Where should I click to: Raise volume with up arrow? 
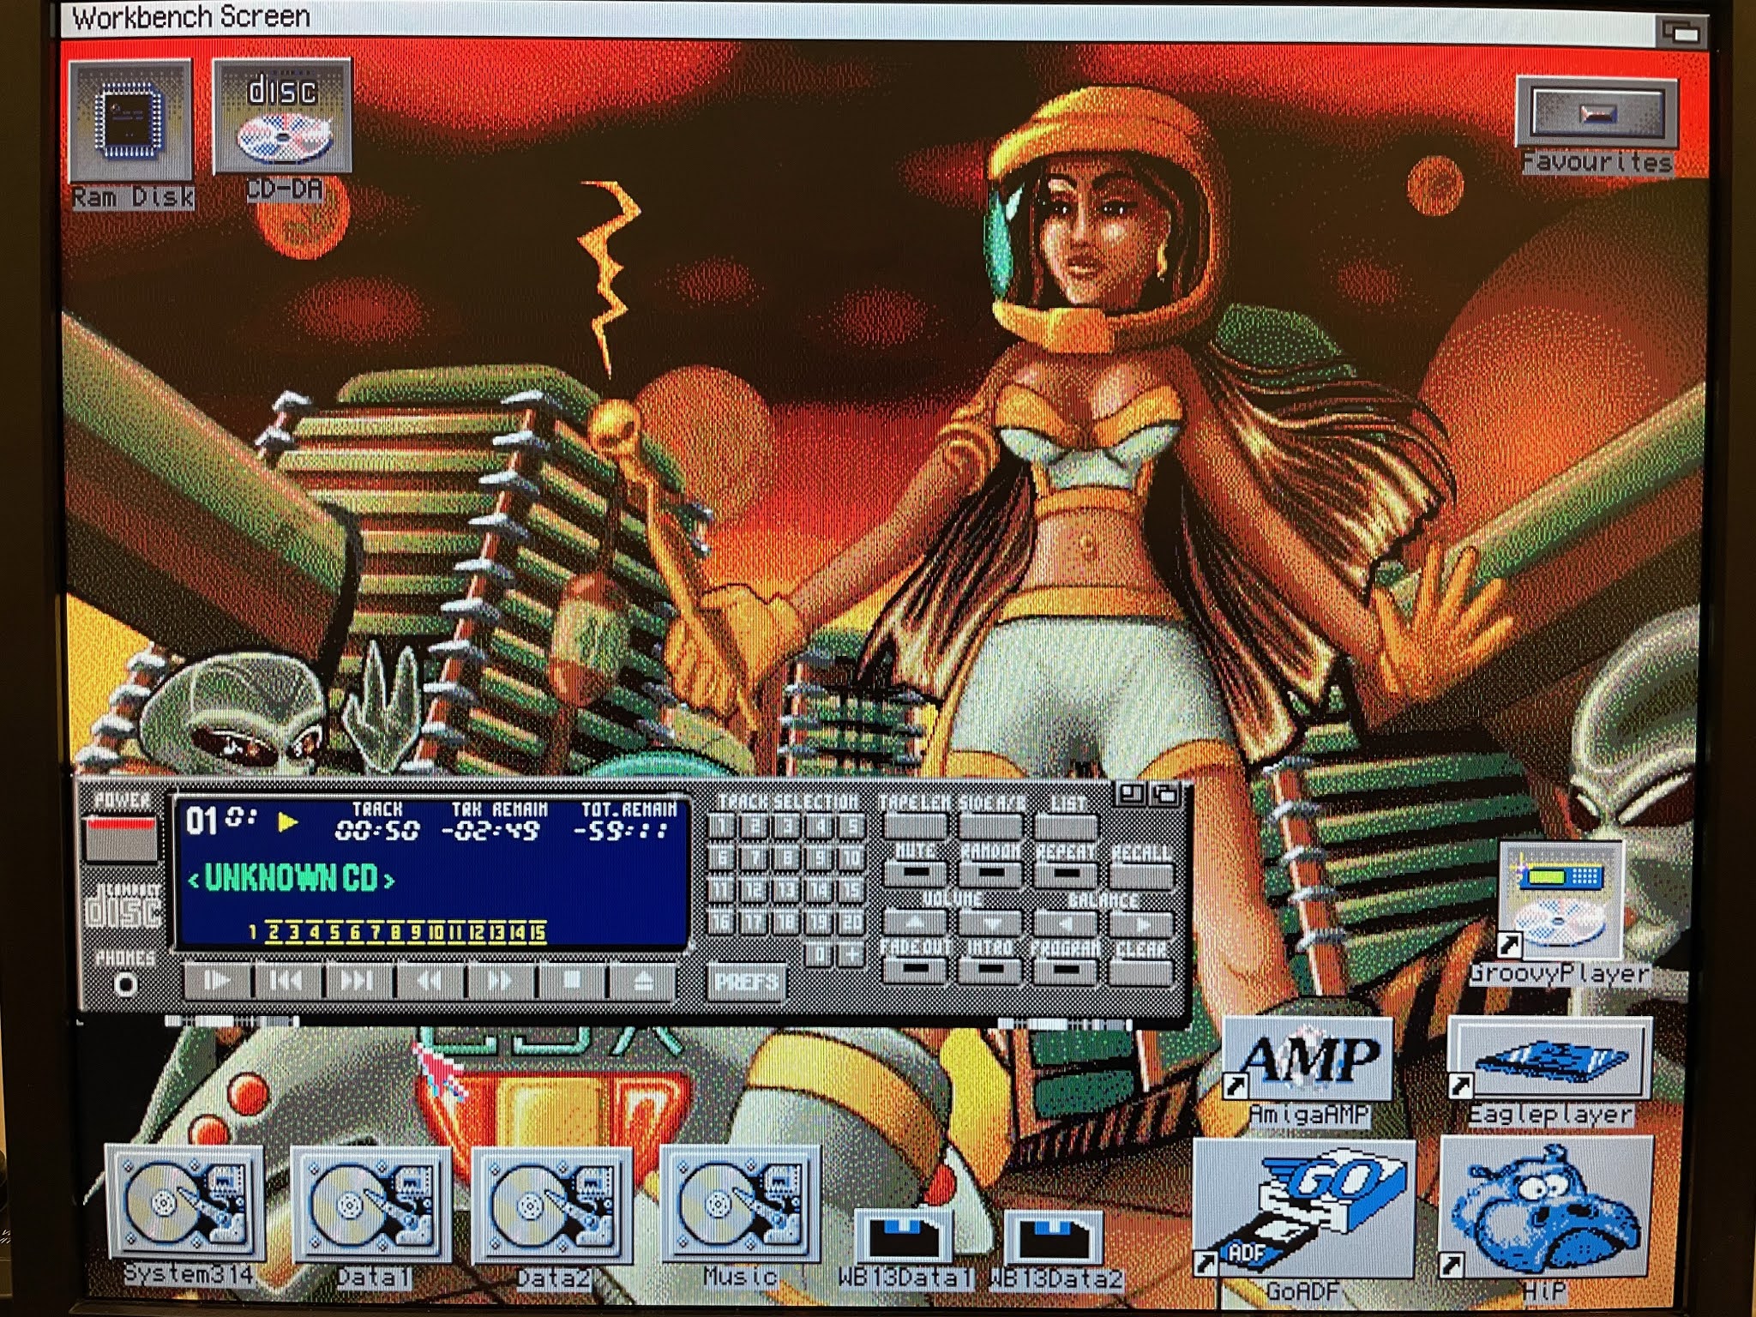click(915, 923)
